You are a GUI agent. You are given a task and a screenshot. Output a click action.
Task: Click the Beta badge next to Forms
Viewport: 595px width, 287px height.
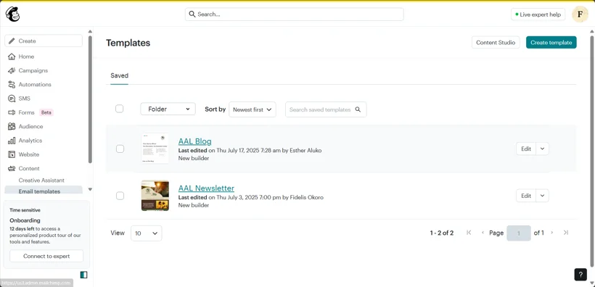(46, 112)
